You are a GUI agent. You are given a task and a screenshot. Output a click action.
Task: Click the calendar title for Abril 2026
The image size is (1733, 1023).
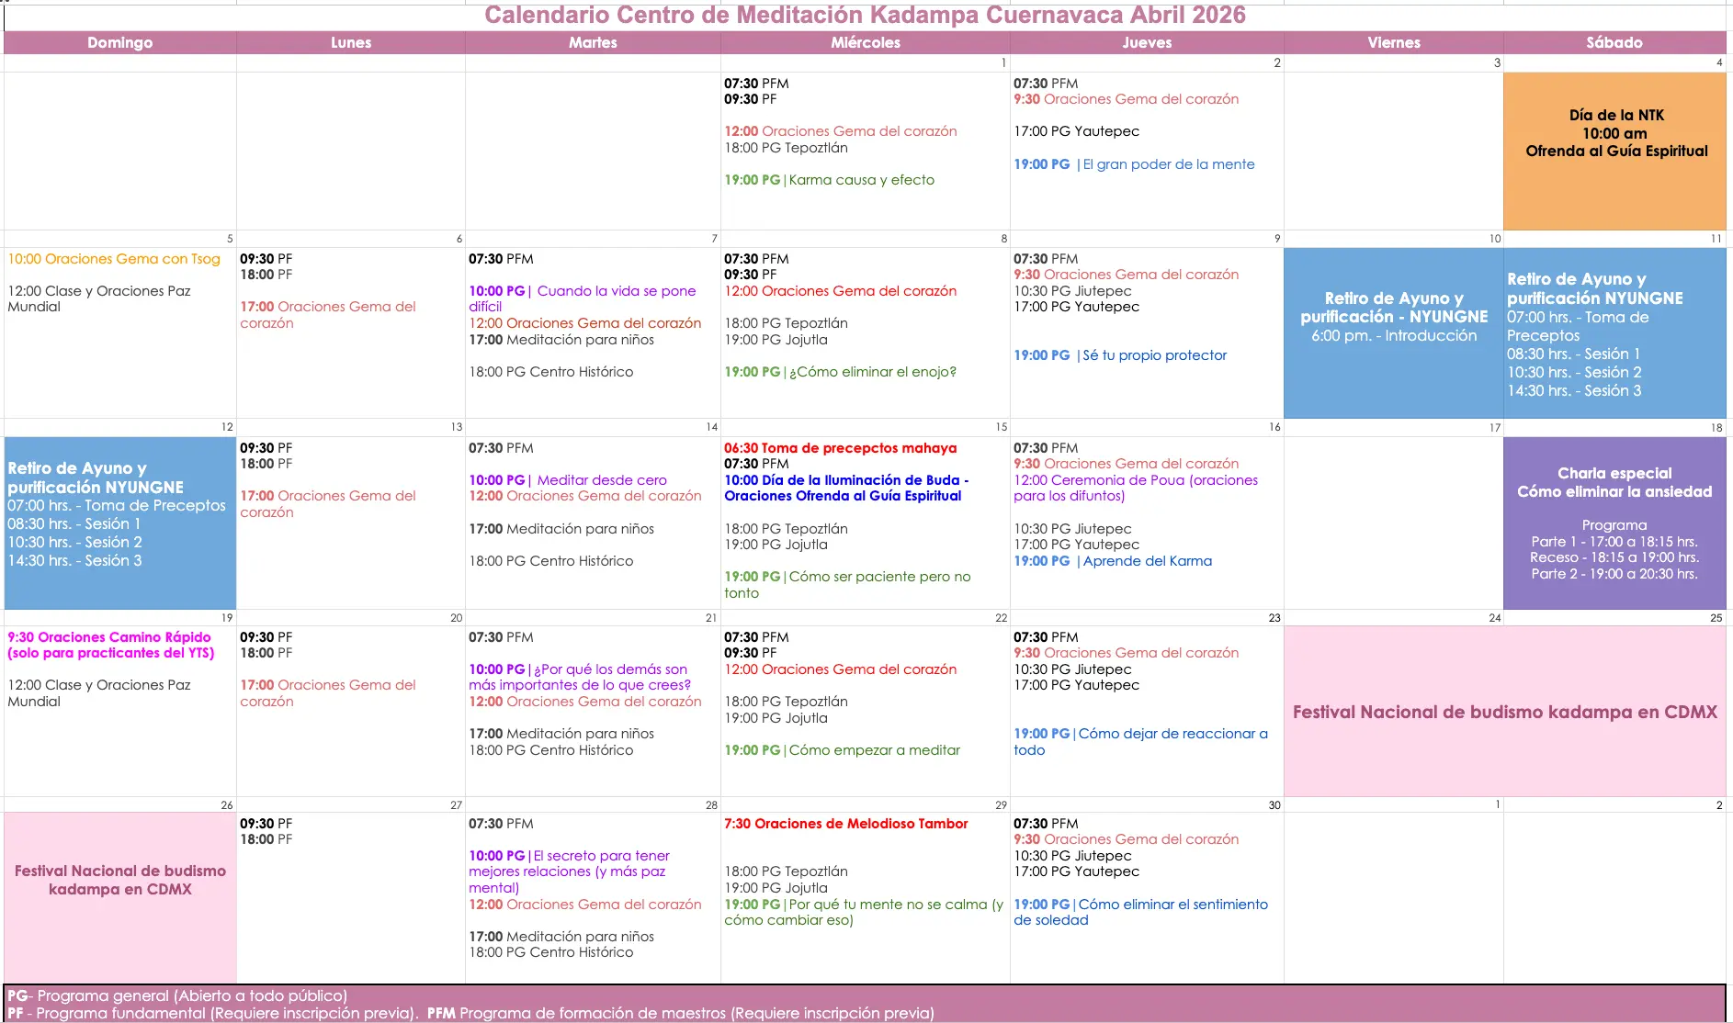pos(865,16)
